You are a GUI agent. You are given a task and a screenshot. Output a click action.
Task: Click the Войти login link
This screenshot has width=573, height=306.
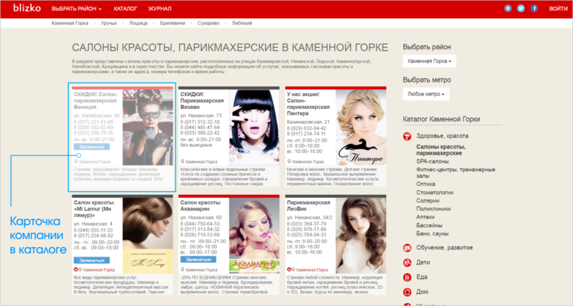[558, 9]
